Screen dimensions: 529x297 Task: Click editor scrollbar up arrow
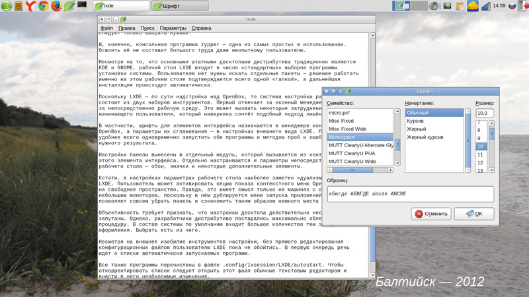click(372, 36)
